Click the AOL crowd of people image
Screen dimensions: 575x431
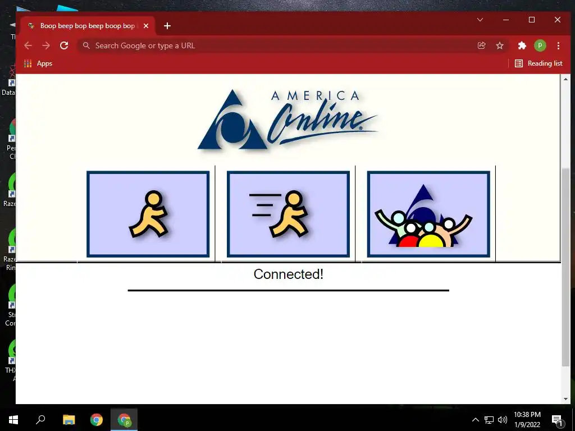(x=428, y=214)
